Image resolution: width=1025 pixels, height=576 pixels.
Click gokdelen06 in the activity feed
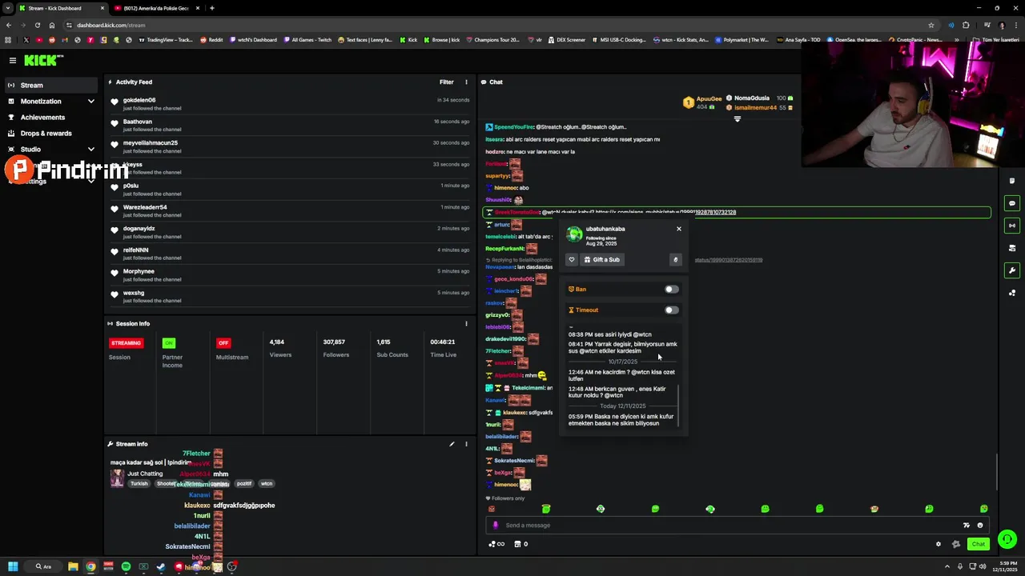click(x=139, y=100)
